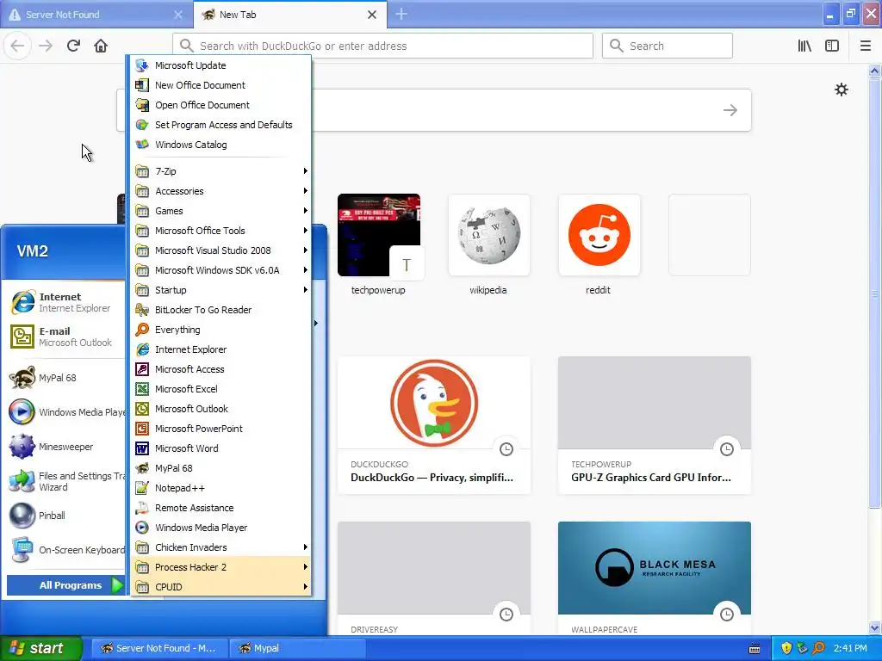Open browser Library button
This screenshot has width=882, height=661.
coord(804,46)
